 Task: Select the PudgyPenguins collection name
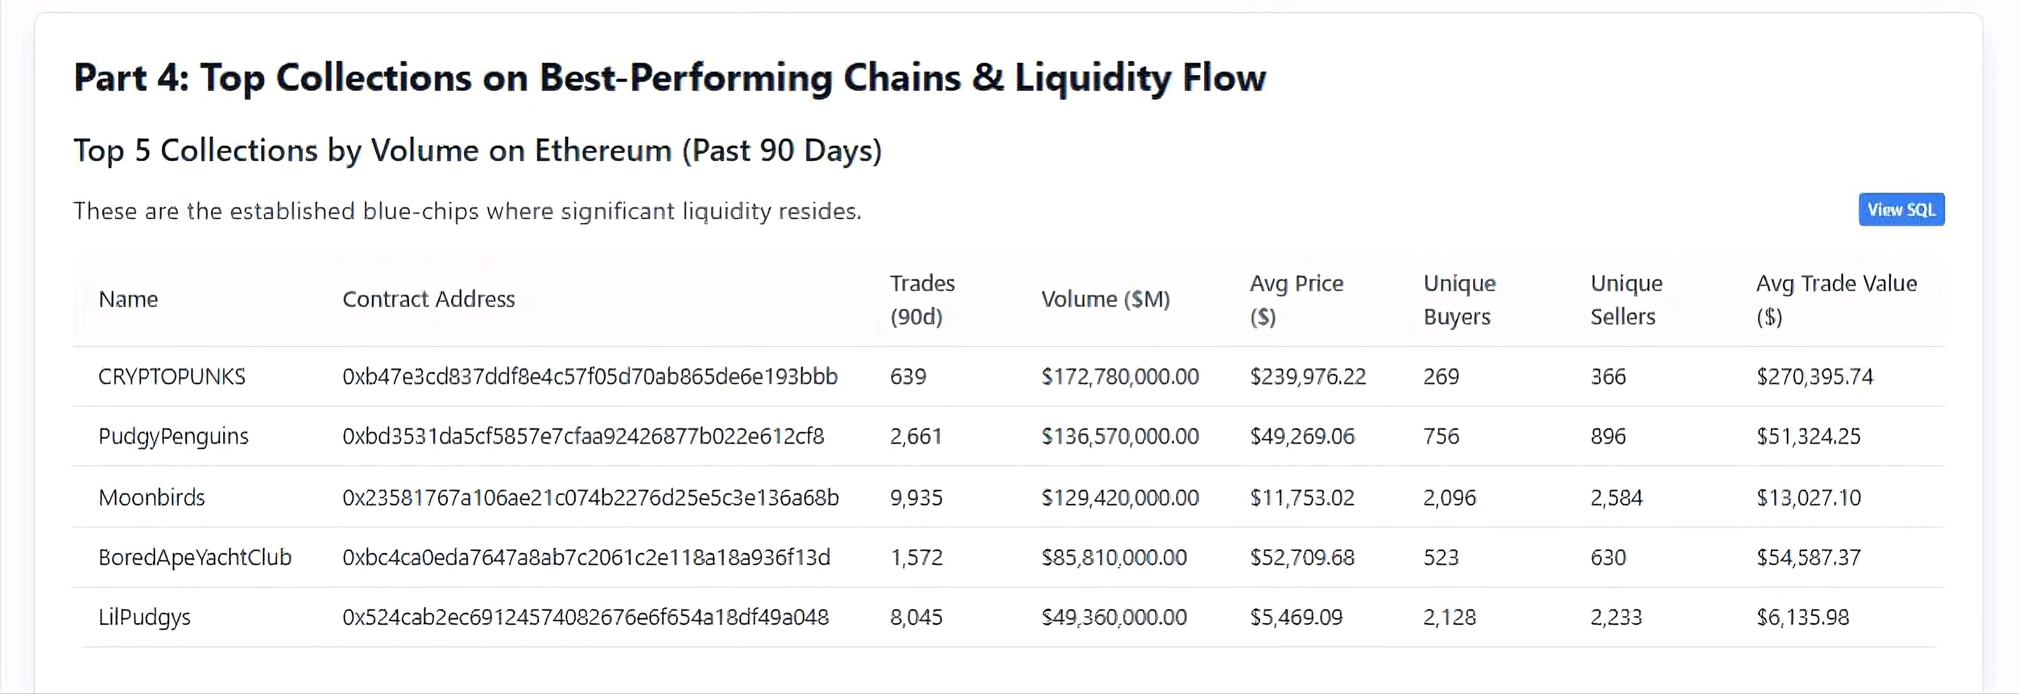(173, 436)
